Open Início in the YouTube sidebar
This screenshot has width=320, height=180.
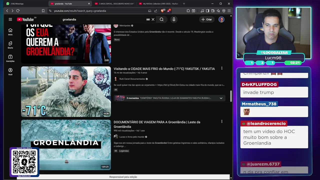(10, 32)
